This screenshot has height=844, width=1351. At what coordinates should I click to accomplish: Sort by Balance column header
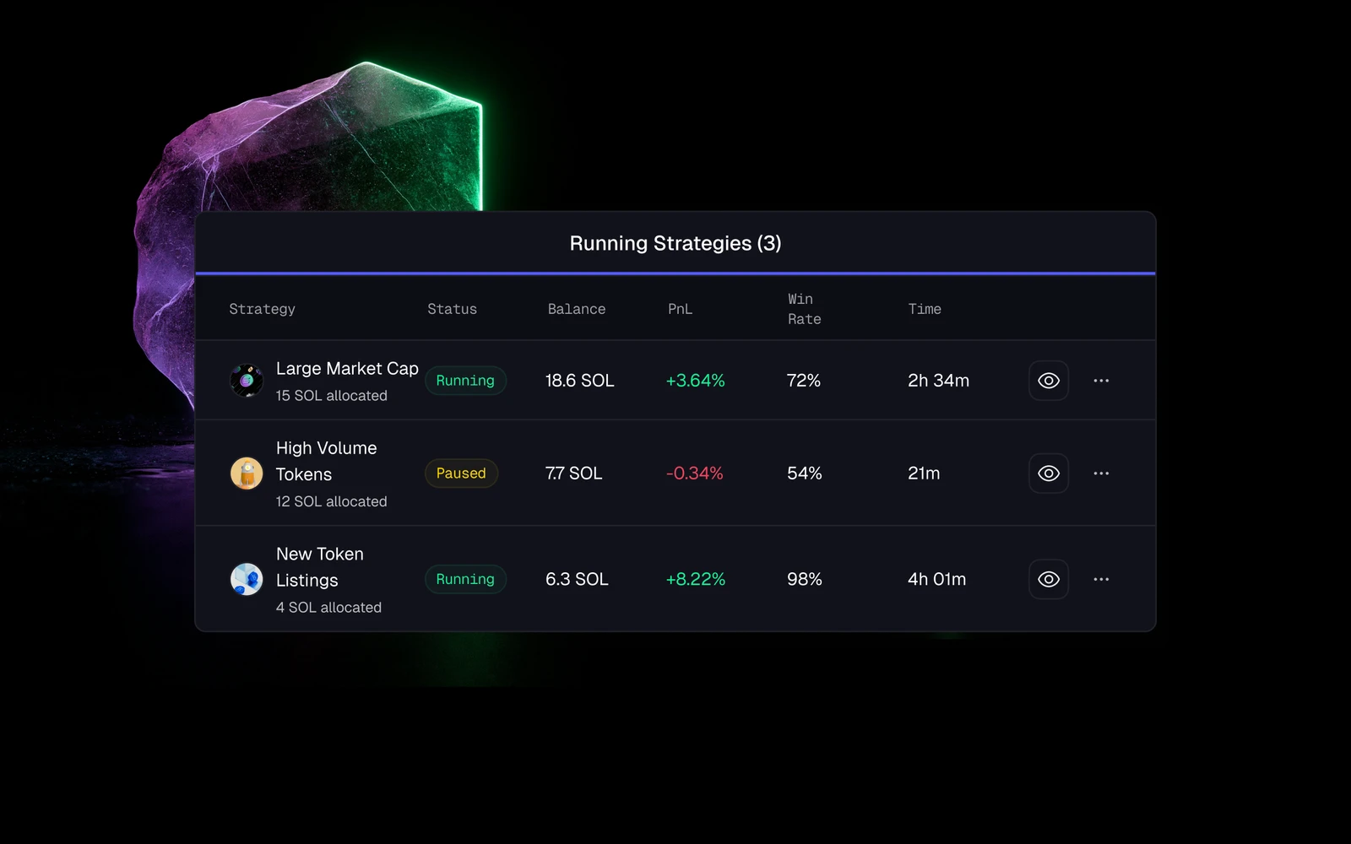click(577, 309)
